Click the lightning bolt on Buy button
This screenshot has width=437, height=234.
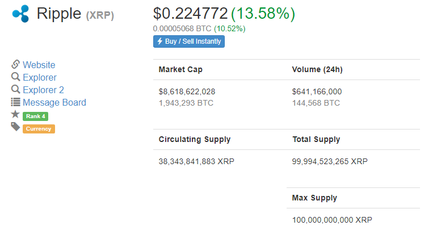(159, 41)
